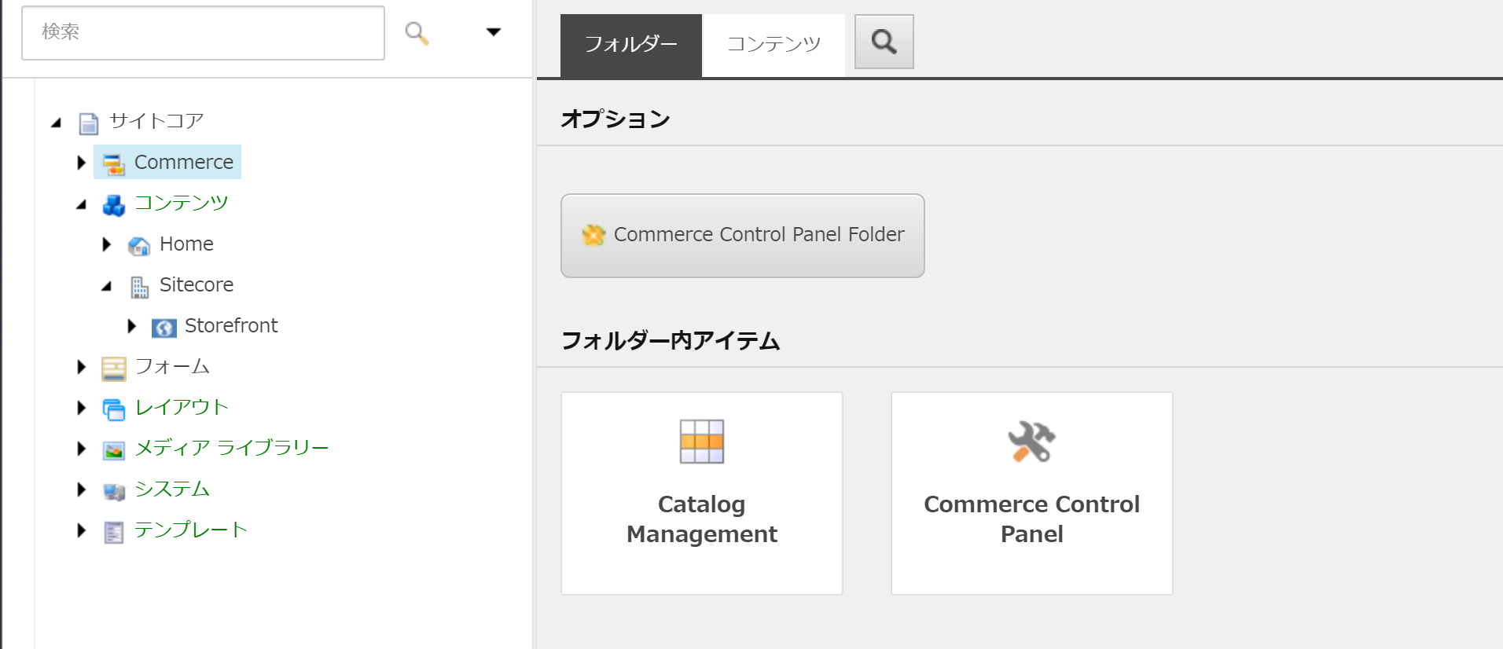The width and height of the screenshot is (1503, 649).
Task: Click the サイトコア document icon
Action: (x=89, y=123)
